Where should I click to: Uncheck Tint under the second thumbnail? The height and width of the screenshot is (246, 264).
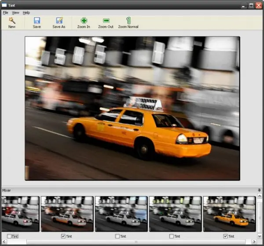64,236
